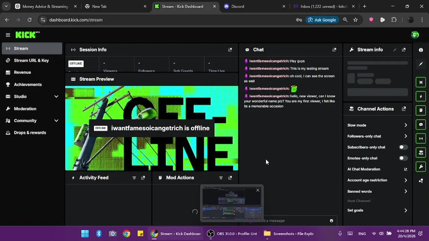
Task: Click the pencil edit icon in right sidebar
Action: click(x=421, y=64)
